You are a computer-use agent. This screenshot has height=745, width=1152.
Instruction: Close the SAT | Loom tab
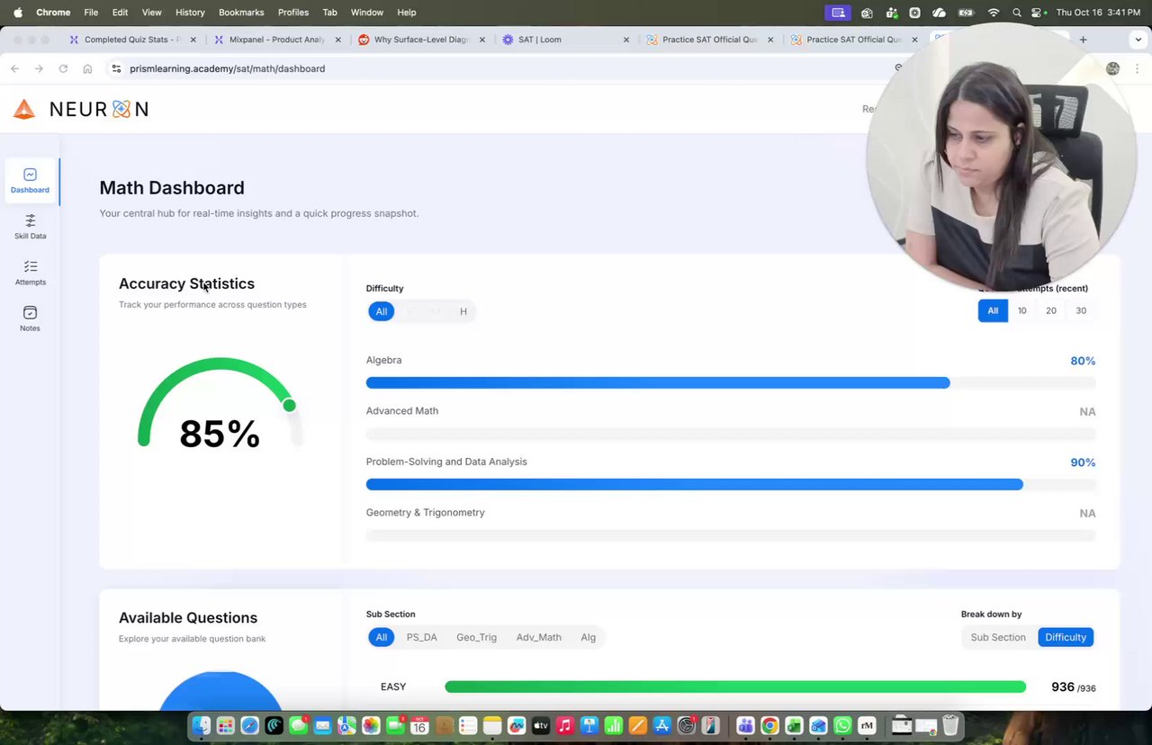(625, 40)
